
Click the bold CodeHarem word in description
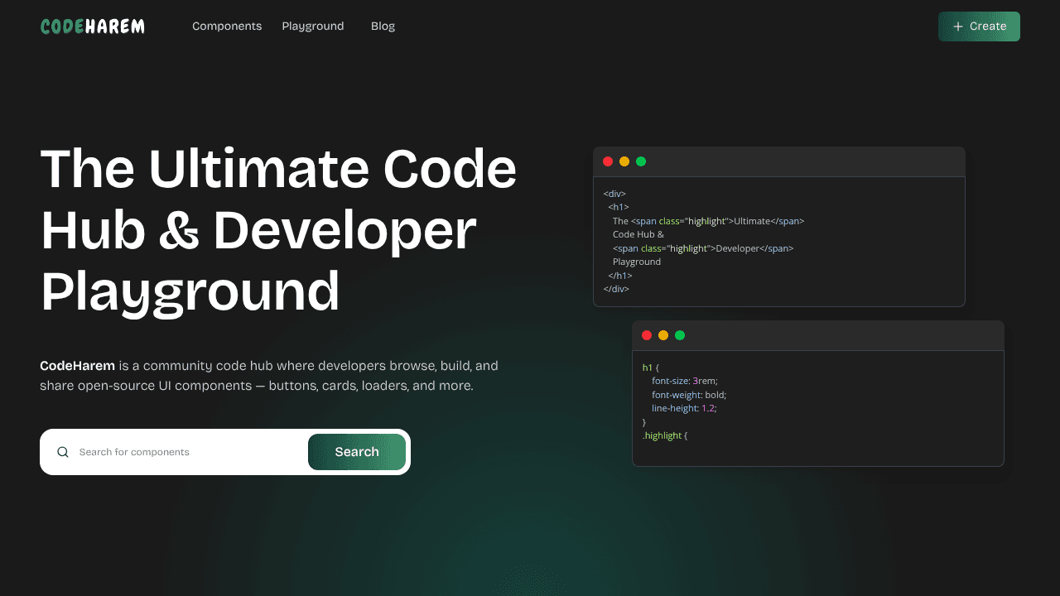click(77, 365)
